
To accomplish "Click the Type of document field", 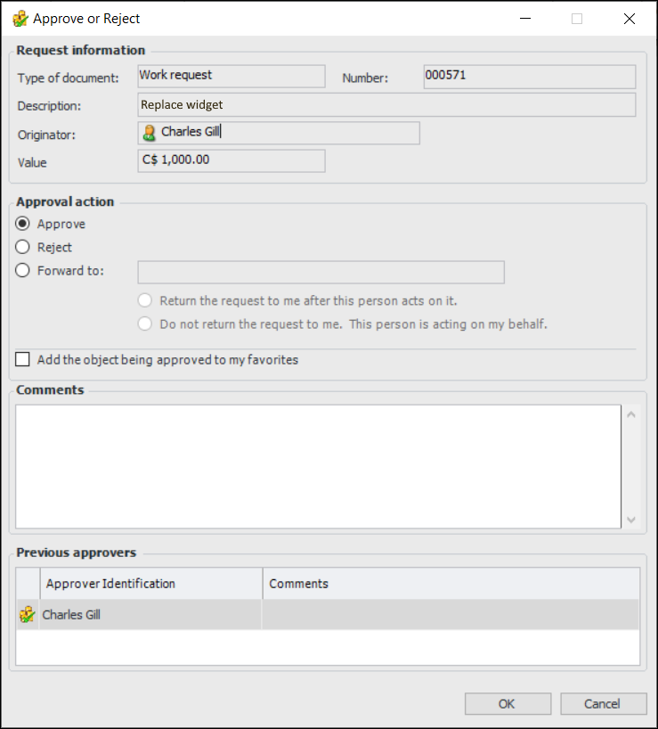I will click(x=232, y=77).
